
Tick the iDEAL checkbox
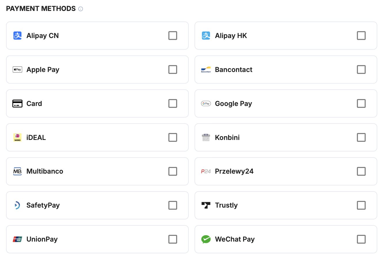coord(173,138)
